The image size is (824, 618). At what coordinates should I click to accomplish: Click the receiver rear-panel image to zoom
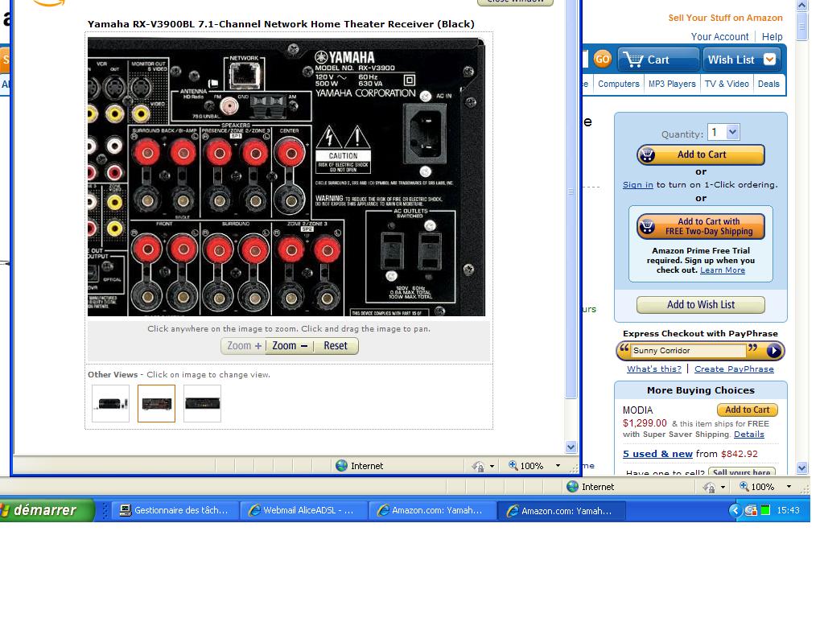tap(286, 176)
